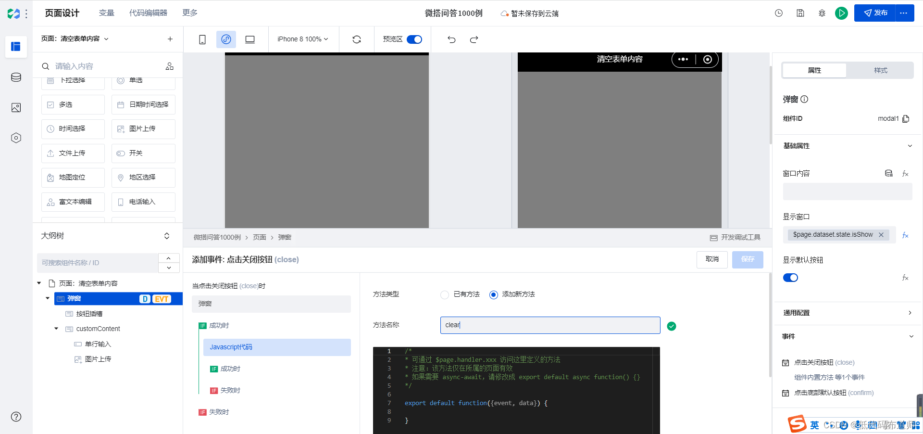This screenshot has height=434, width=923.
Task: Switch to the Style tab
Action: 880,70
